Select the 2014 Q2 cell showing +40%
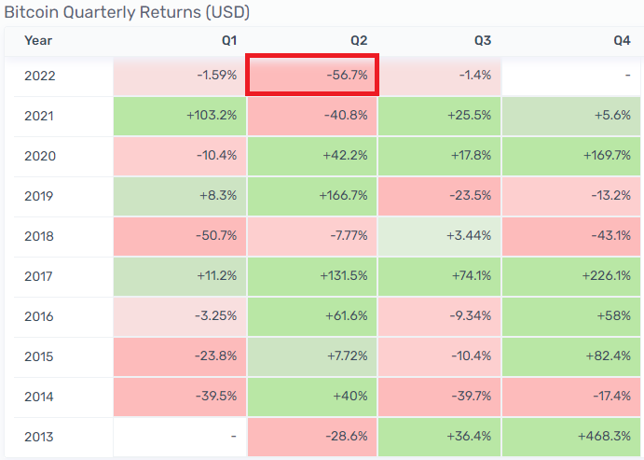Screen dimensions: 644x460 311,397
